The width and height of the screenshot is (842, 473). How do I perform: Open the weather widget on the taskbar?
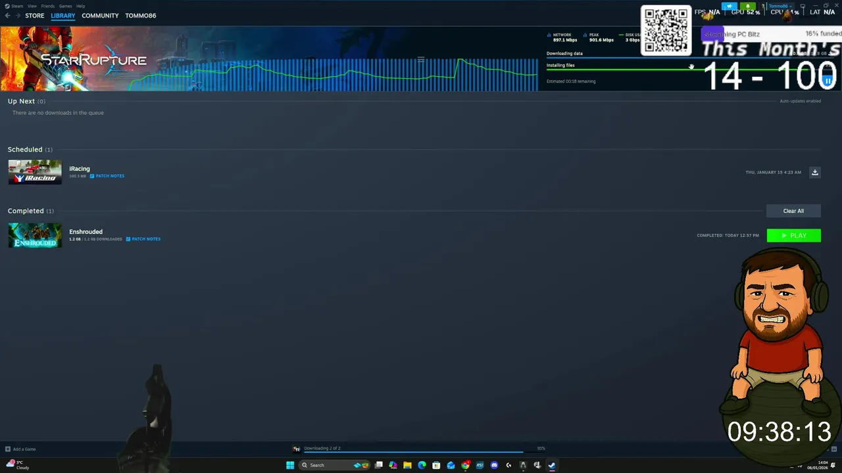pyautogui.click(x=17, y=465)
